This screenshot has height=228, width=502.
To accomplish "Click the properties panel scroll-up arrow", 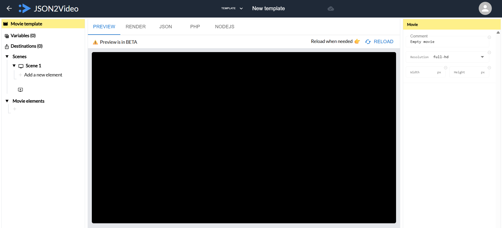I will click(498, 32).
